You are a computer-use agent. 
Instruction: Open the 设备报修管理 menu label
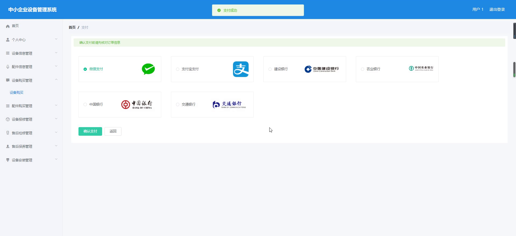(x=22, y=119)
